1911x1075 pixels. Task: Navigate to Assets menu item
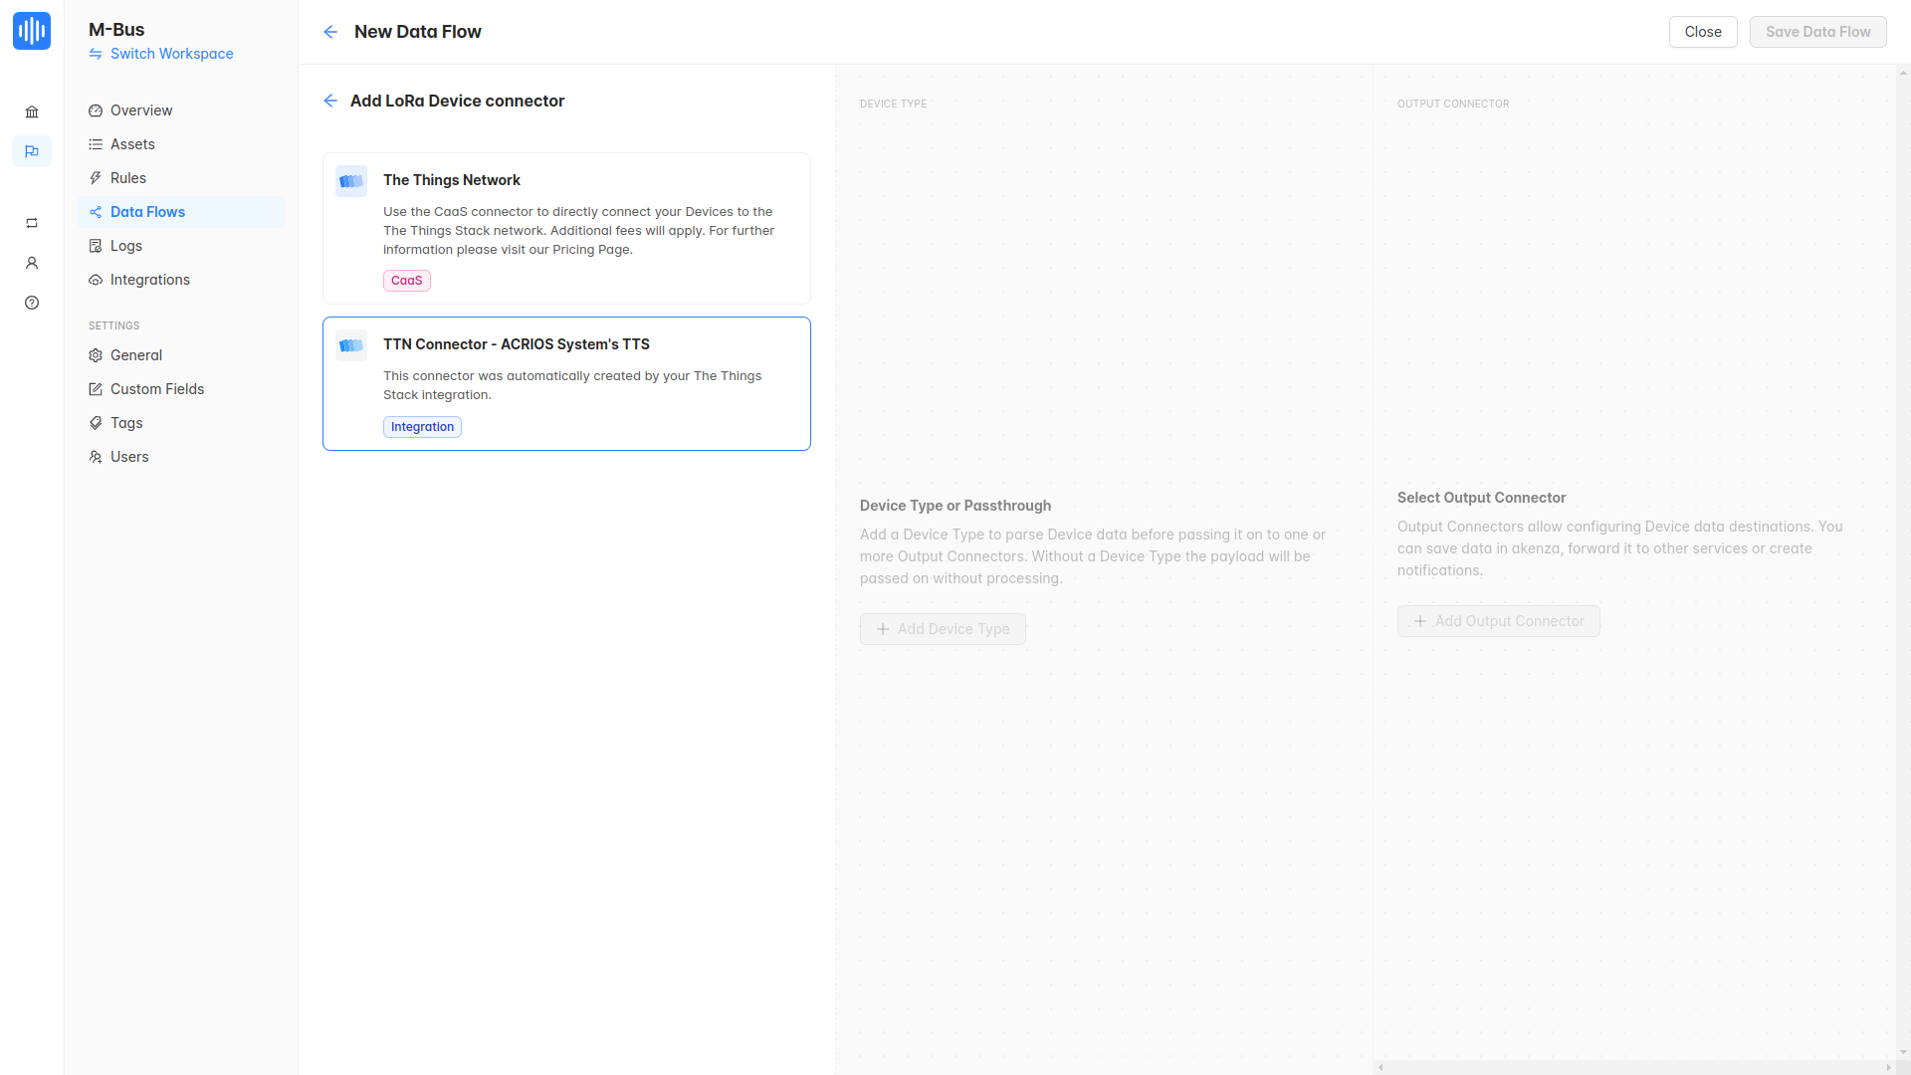coord(132,144)
